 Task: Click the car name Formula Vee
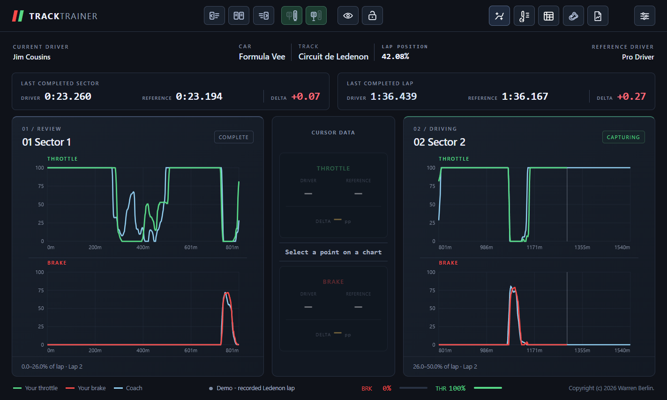click(262, 57)
